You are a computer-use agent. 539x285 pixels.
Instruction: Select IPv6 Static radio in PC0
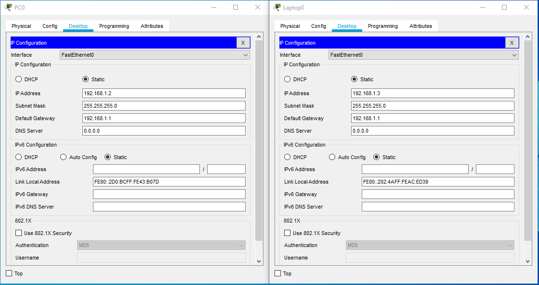(x=107, y=157)
